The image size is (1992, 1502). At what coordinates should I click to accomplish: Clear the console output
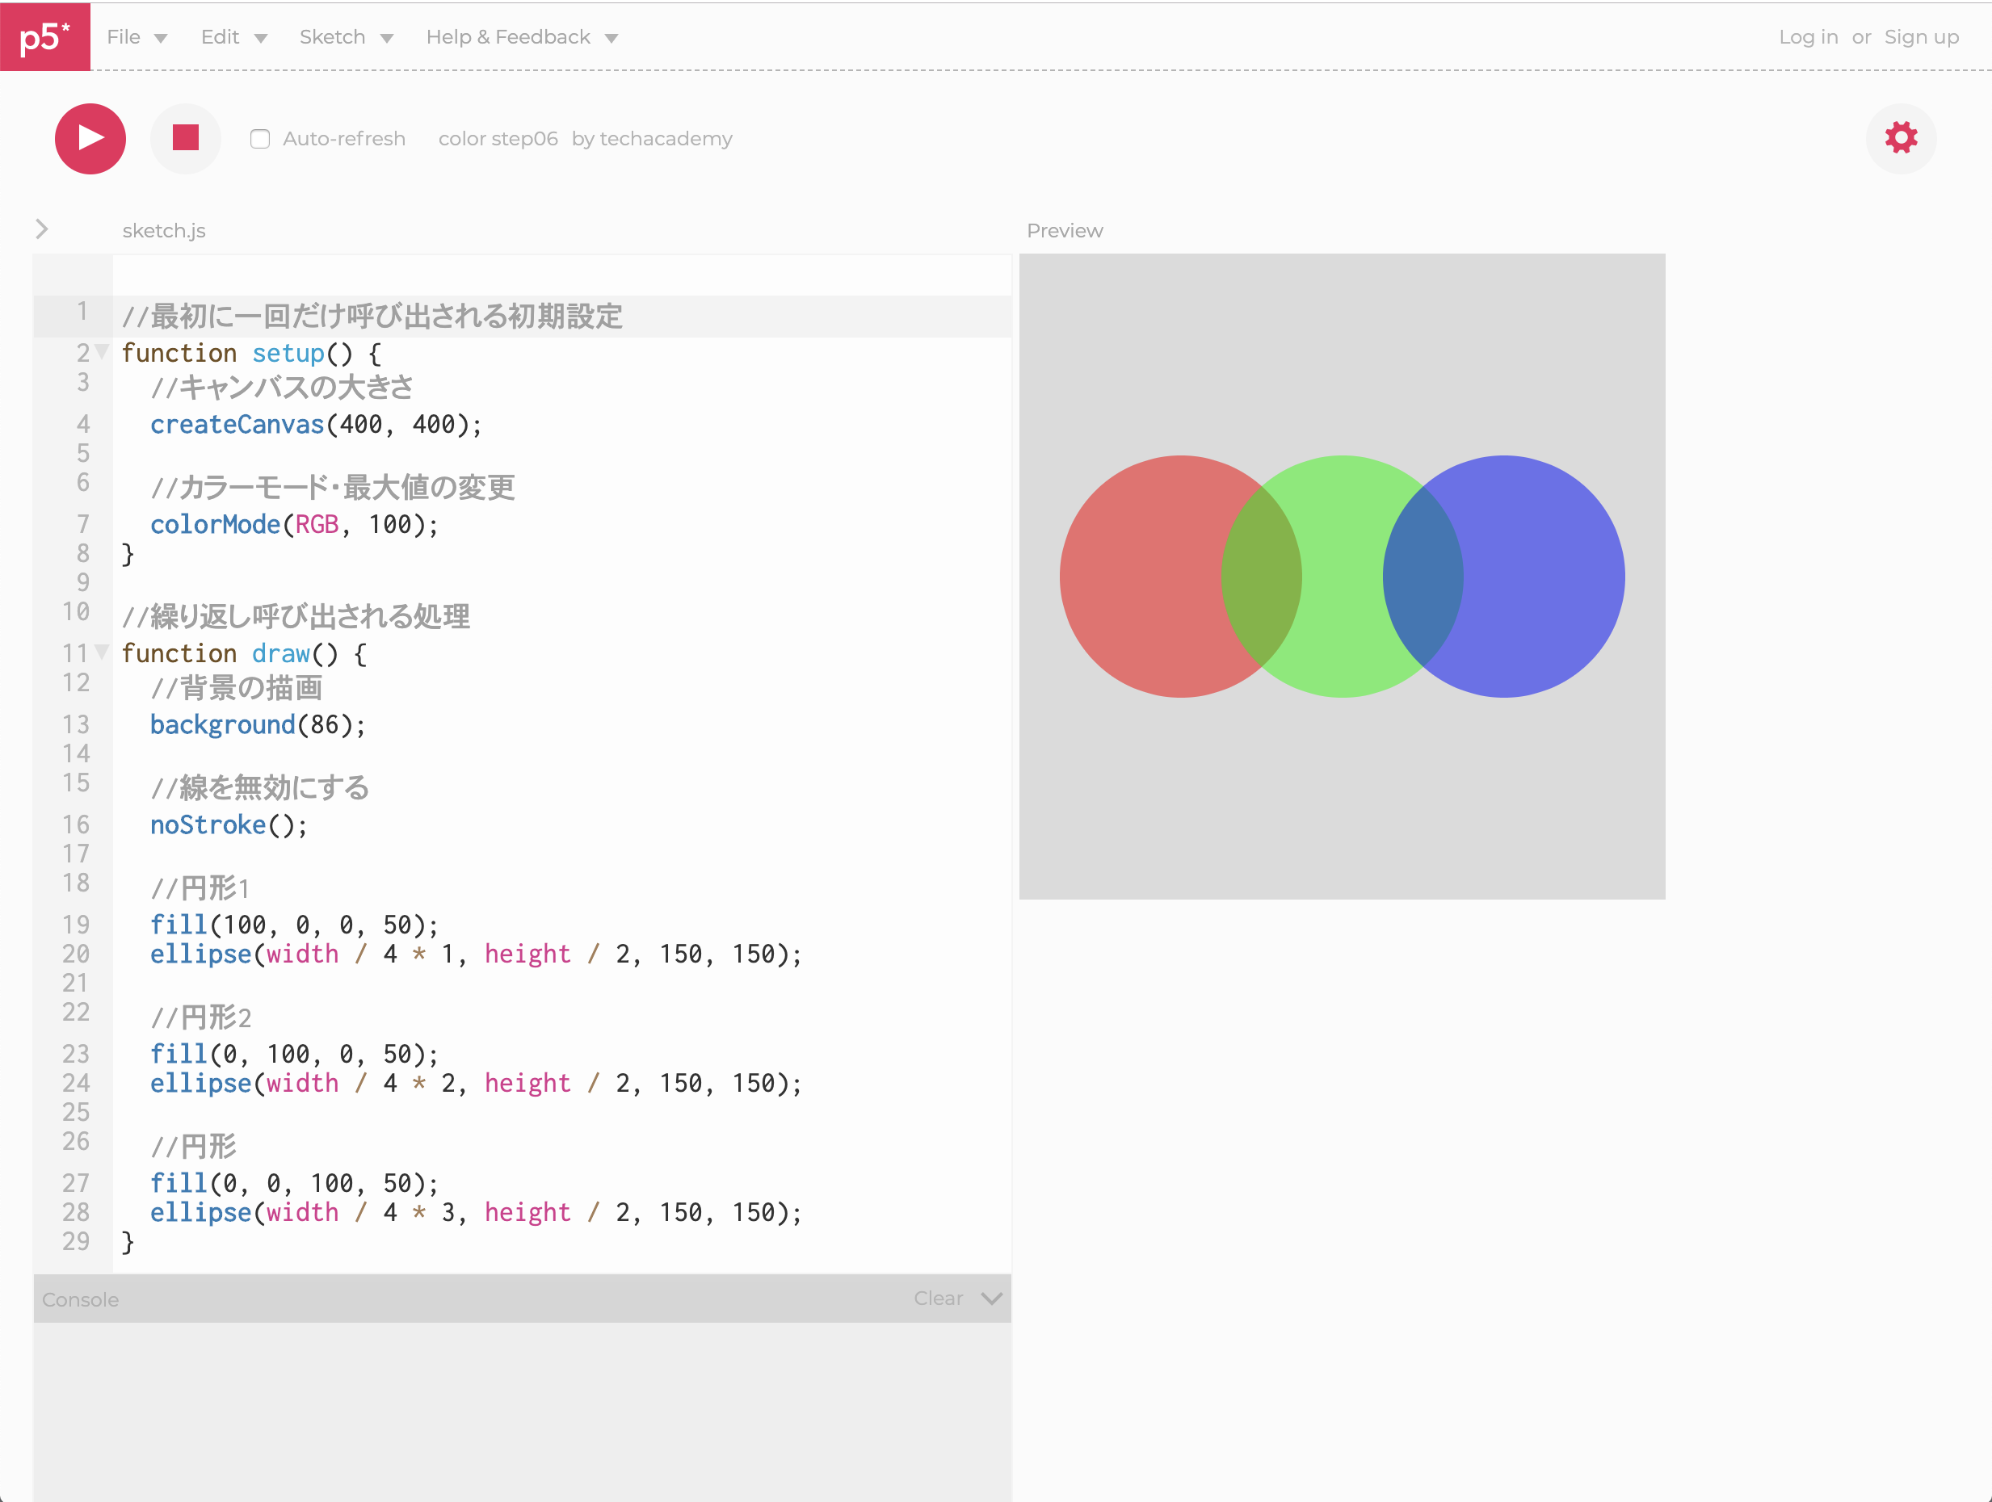tap(938, 1299)
